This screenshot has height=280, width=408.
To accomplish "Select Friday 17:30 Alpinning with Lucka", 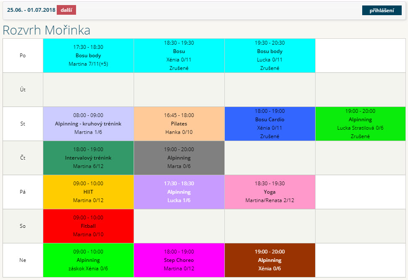I will click(x=179, y=192).
